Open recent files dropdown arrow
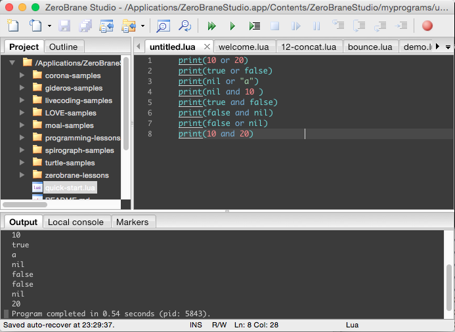The width and height of the screenshot is (455, 332). 50,26
